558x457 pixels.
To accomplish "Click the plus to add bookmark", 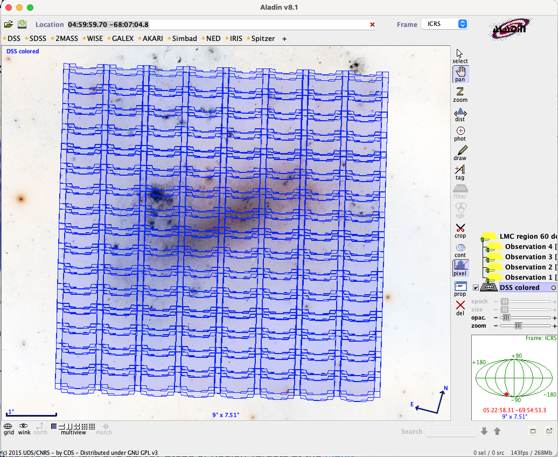I will click(x=284, y=39).
